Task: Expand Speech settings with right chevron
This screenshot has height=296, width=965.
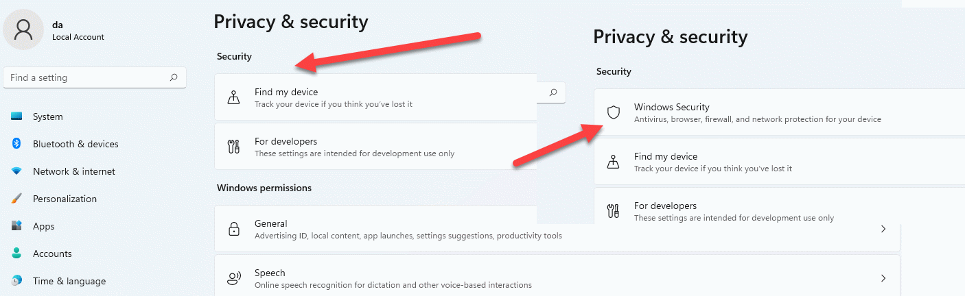Action: (883, 278)
